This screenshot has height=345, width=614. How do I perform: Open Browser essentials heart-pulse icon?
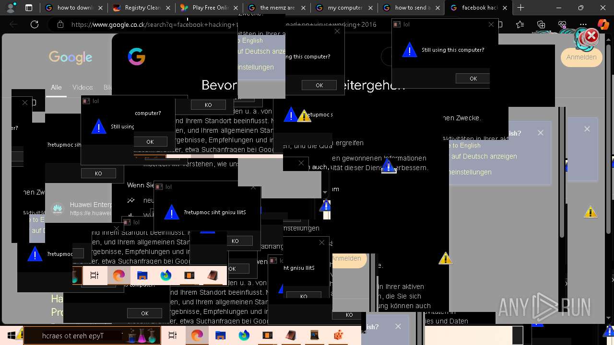pos(562,24)
